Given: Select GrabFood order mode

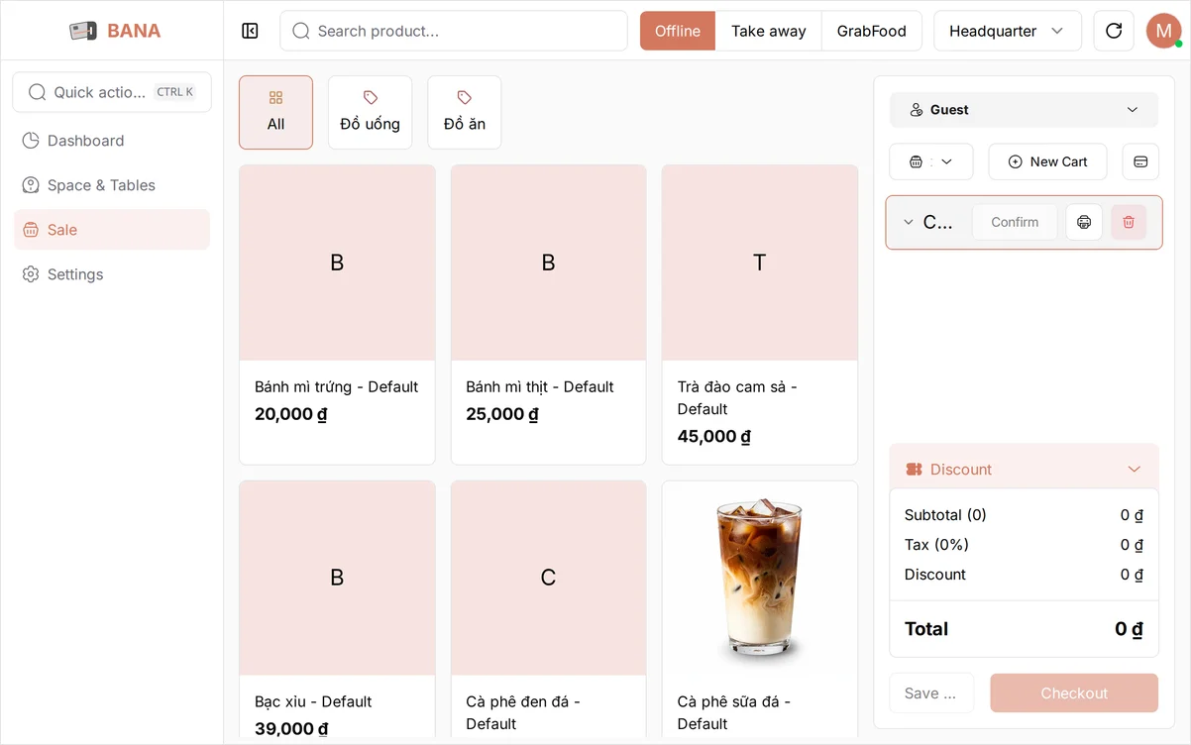Looking at the screenshot, I should (872, 31).
